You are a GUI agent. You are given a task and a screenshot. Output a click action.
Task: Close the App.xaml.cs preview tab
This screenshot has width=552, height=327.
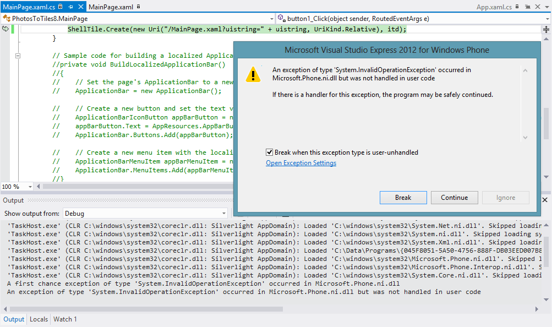tap(538, 7)
